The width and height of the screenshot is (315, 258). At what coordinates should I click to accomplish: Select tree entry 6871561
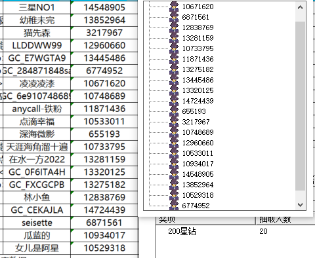196,17
